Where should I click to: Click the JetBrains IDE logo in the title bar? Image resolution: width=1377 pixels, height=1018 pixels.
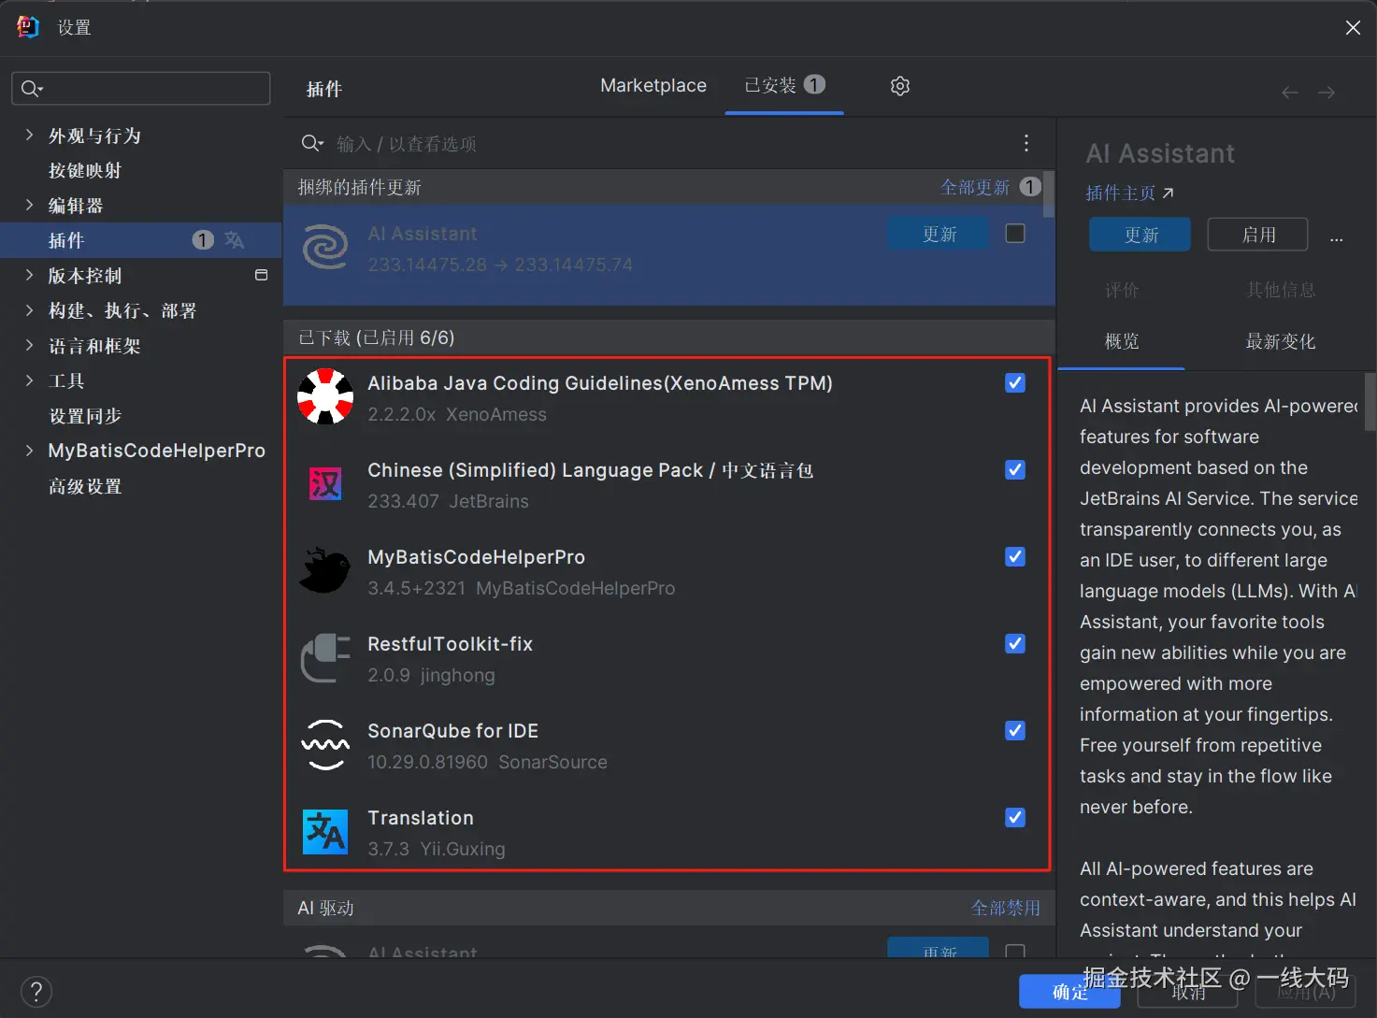tap(28, 27)
